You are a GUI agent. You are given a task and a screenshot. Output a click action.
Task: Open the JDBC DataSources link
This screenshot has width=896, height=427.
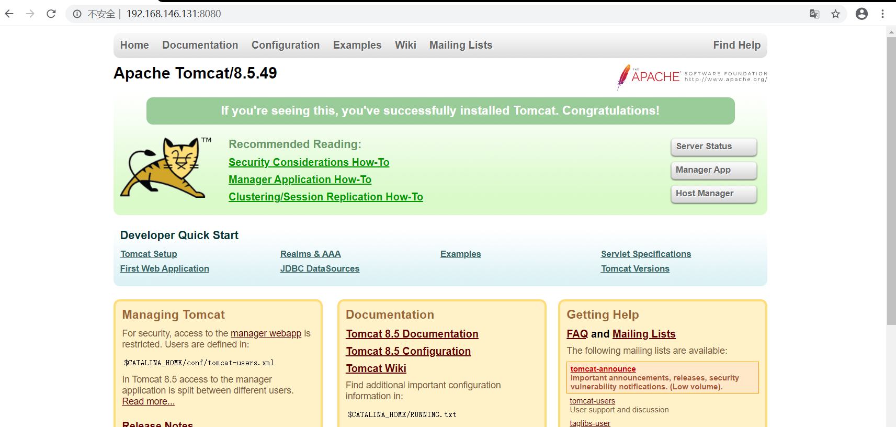pos(320,268)
